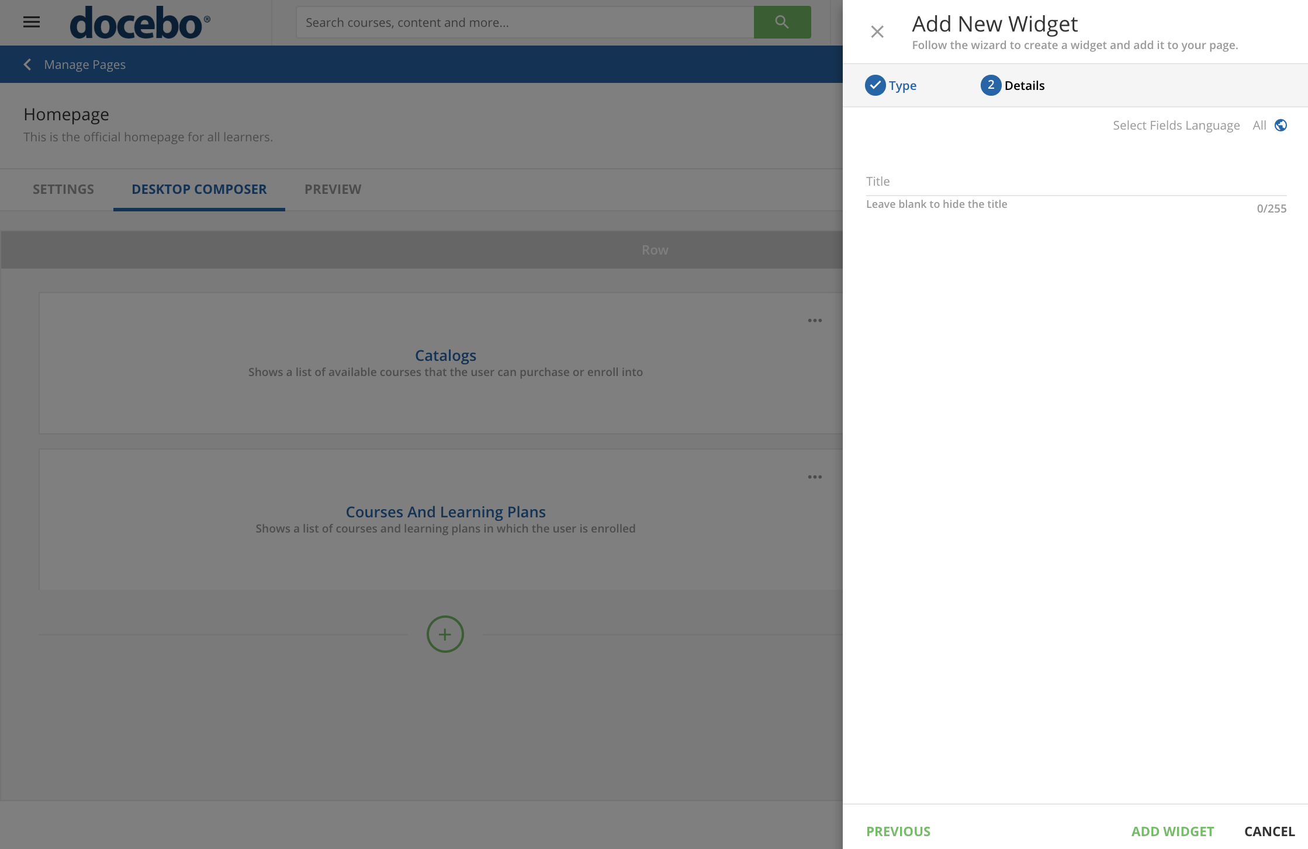Open the Catalogs widget options menu
Viewport: 1308px width, 849px height.
(x=815, y=321)
